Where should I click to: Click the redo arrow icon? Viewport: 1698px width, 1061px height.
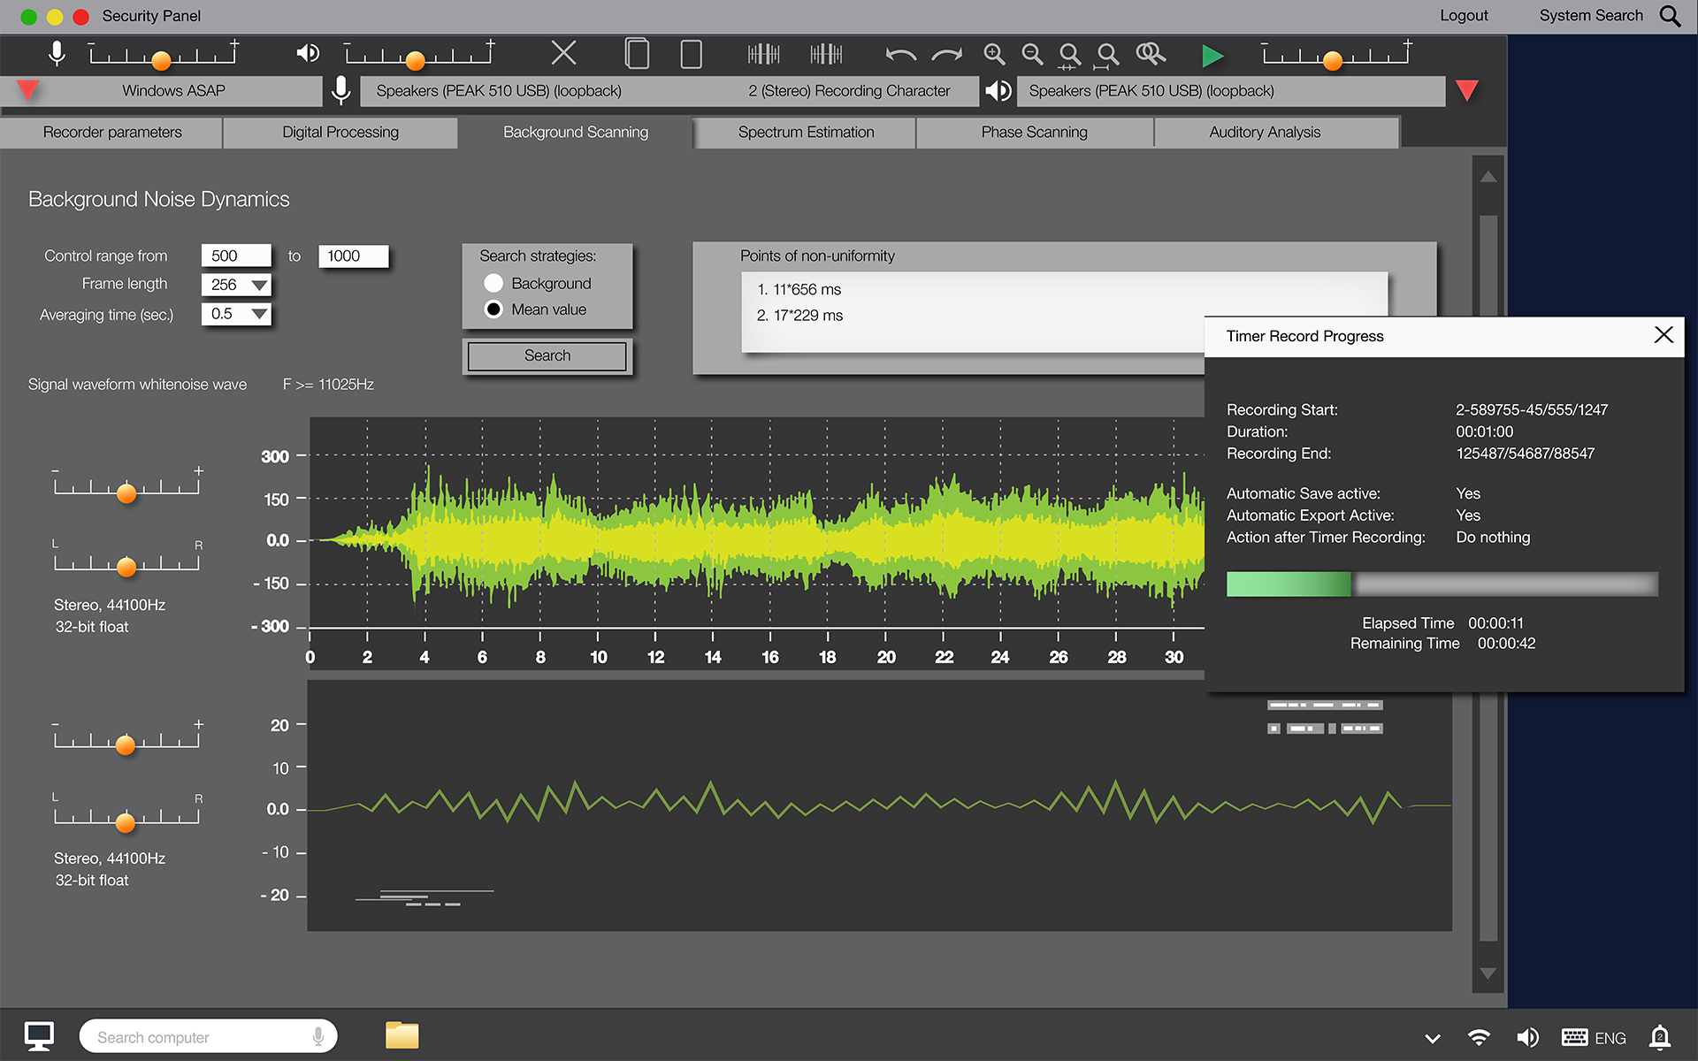click(946, 55)
